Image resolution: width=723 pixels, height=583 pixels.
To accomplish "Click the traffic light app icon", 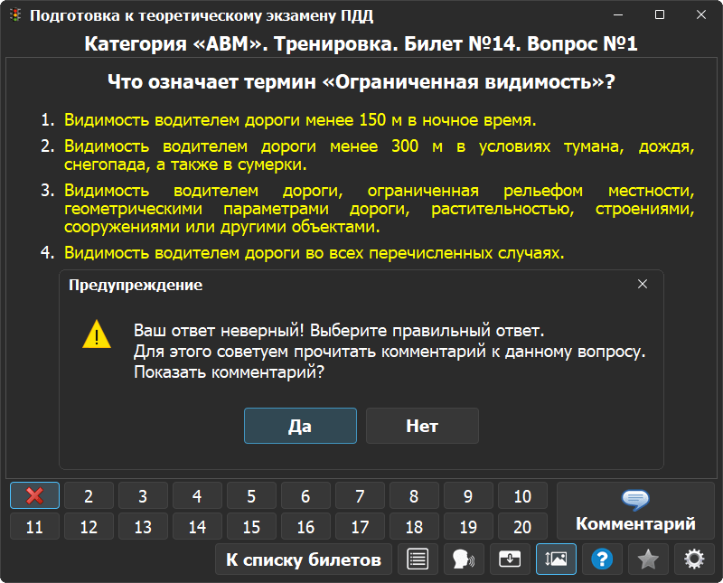I will 15,14.
